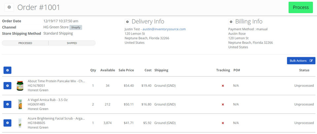Viewport: 317px width, 134px height.
Task: Open the Acure Brightening Facial Scrub product name
Action: coord(56,118)
